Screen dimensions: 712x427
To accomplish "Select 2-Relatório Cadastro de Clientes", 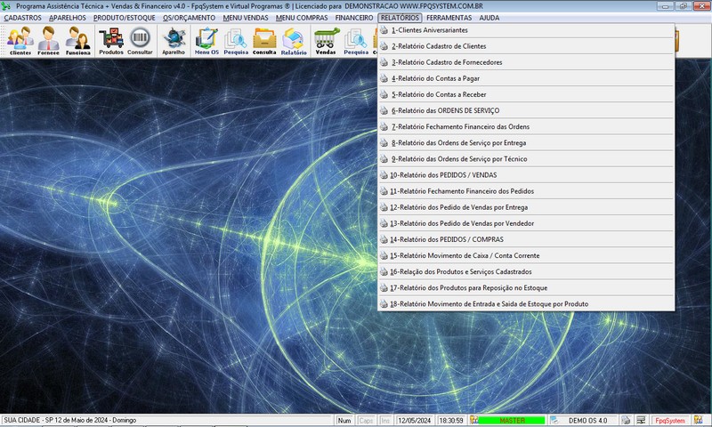I will pos(526,46).
